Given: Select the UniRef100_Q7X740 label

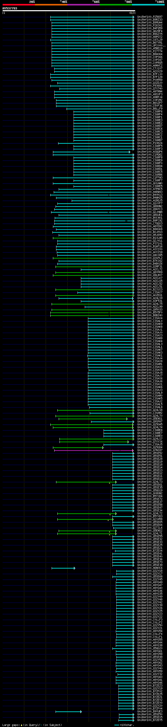Looking at the screenshot, I should click(150, 89).
